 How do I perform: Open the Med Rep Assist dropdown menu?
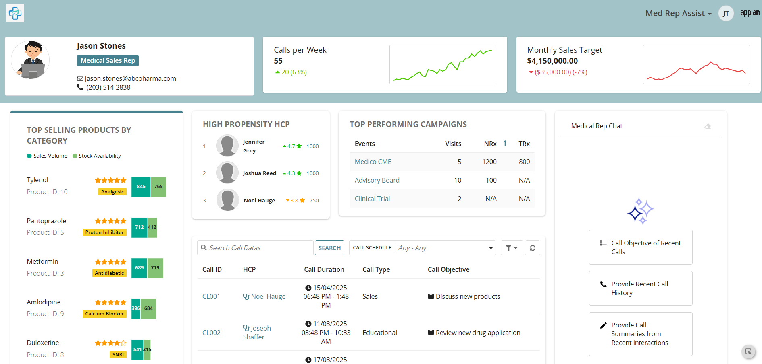tap(679, 13)
